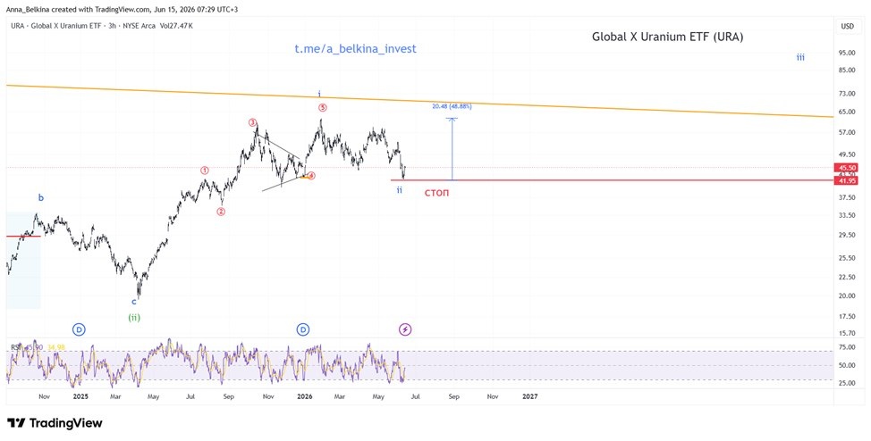Screen dimensions: 871x441
Task: Select the 'Global X Uranium ETF (URA)' title text
Action: click(668, 37)
